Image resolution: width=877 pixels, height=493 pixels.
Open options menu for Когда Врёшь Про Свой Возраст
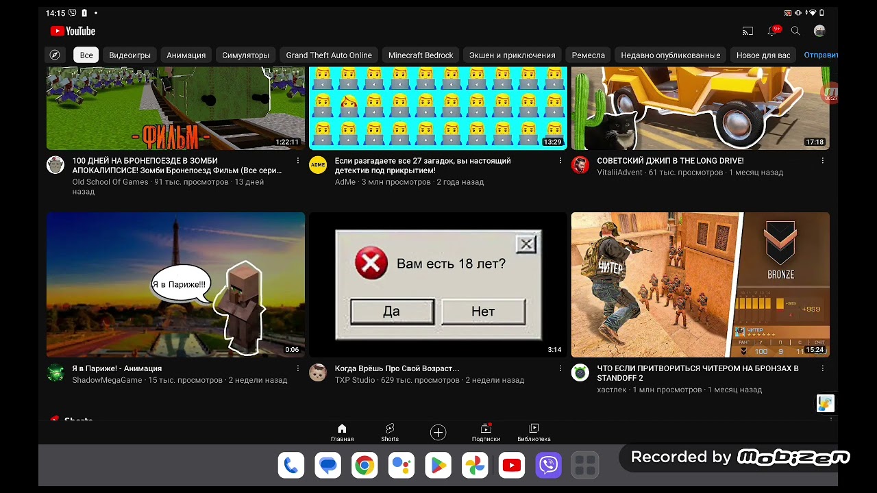click(560, 368)
